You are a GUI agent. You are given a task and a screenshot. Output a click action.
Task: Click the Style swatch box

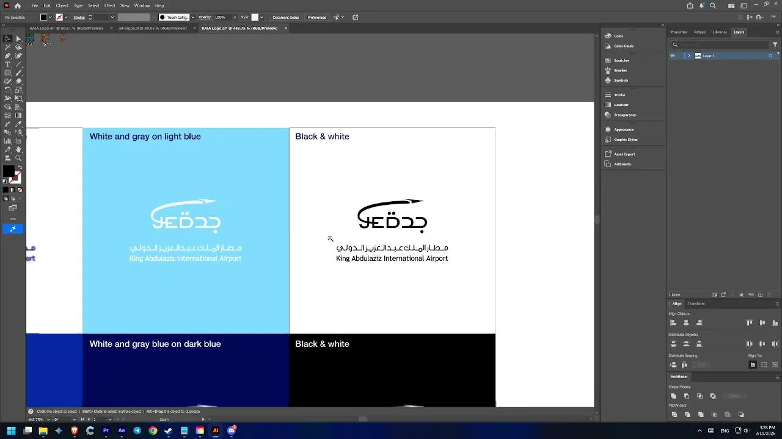[x=255, y=17]
